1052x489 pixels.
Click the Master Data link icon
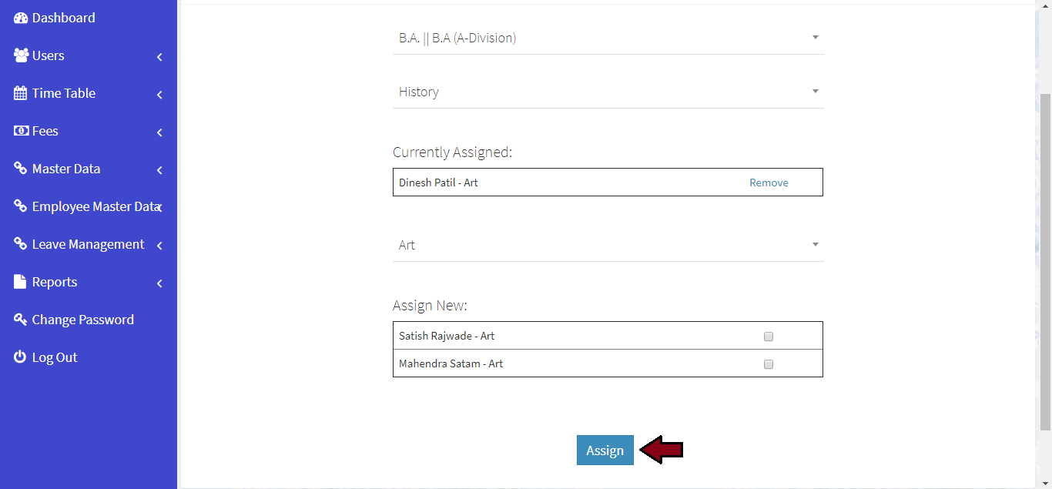click(x=21, y=169)
